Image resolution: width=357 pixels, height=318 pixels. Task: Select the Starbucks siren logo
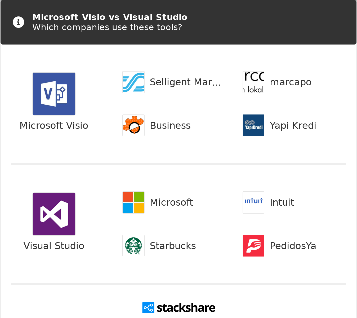tap(133, 246)
